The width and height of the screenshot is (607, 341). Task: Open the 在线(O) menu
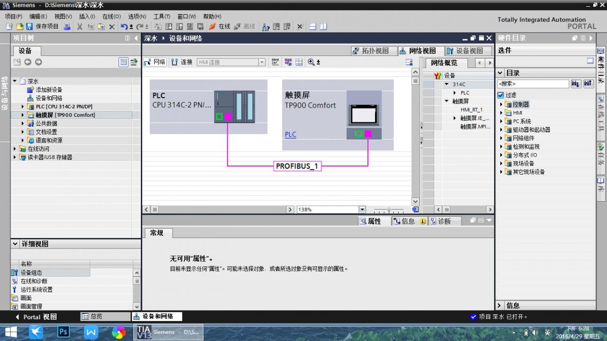111,16
